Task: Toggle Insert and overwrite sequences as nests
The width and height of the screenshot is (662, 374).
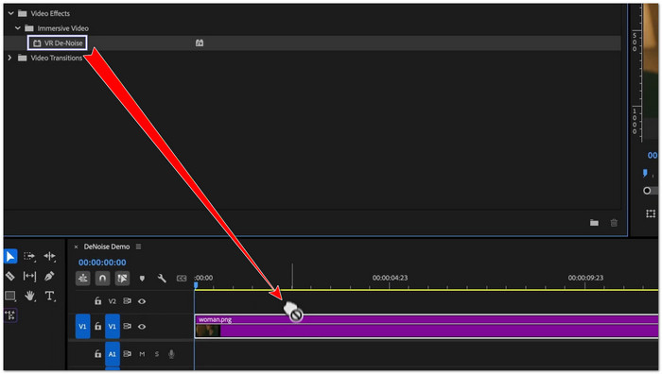Action: [x=83, y=279]
